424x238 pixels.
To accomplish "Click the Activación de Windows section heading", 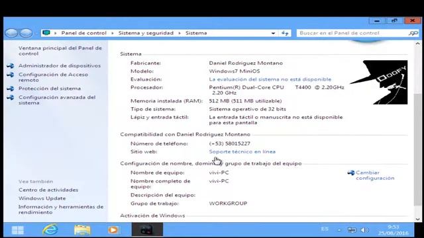I will pyautogui.click(x=152, y=216).
